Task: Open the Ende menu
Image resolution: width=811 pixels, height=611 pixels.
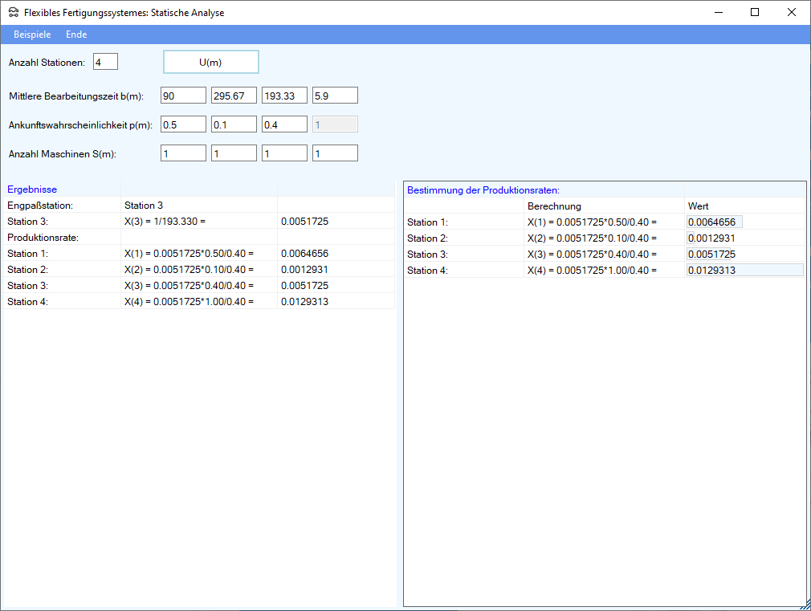Action: tap(76, 35)
